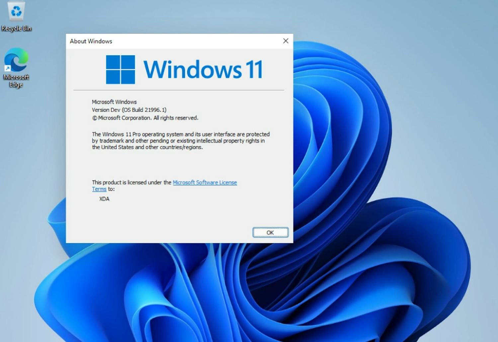Select the XDA licensee name
This screenshot has height=342, width=498.
pyautogui.click(x=104, y=199)
